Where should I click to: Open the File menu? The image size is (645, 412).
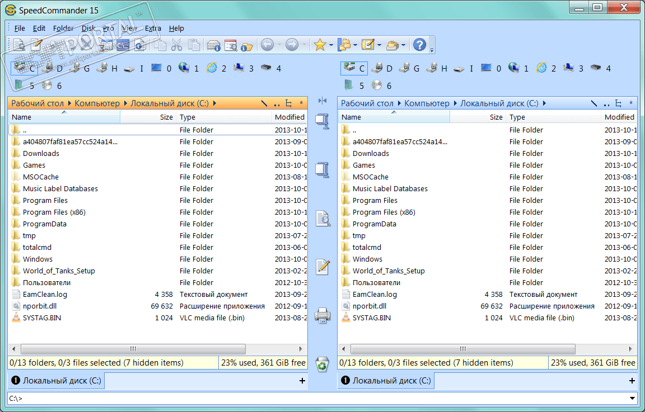click(x=20, y=29)
